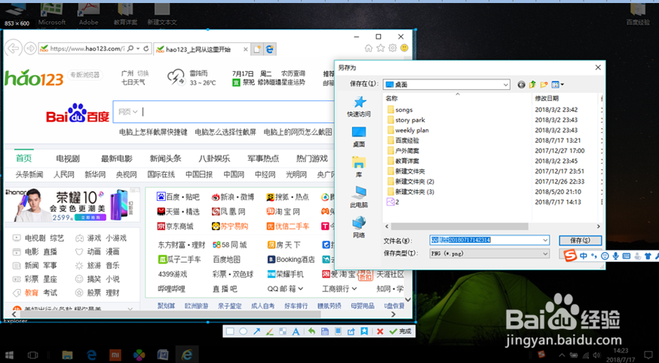Select the 最新电影 navigation tab
The width and height of the screenshot is (659, 363).
click(116, 158)
